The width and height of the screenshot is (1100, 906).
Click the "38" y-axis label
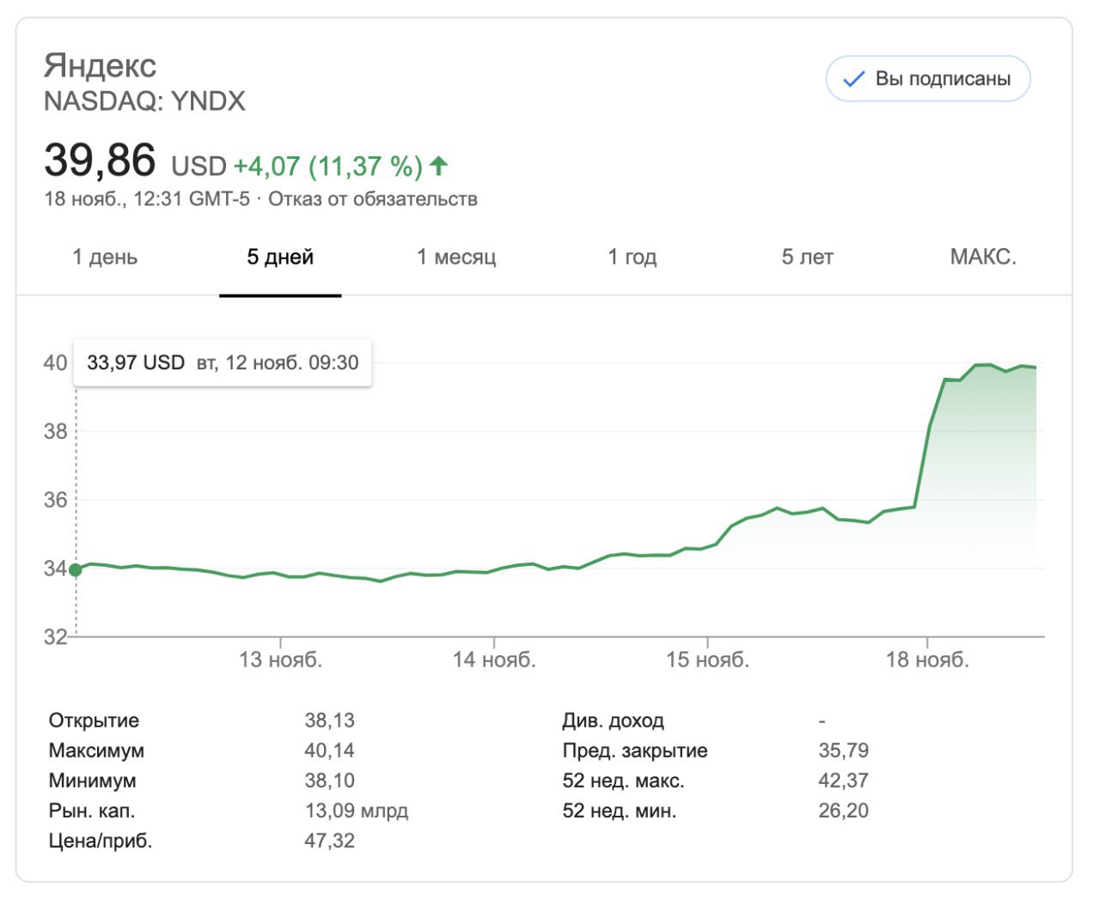55,431
